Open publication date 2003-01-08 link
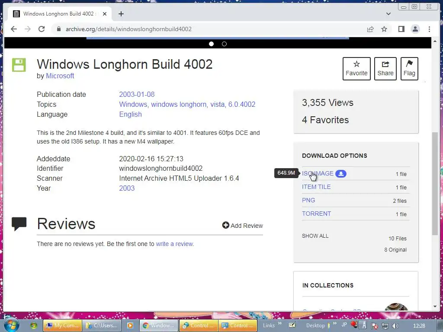 click(137, 94)
